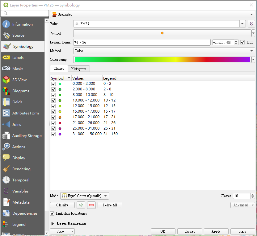Click sidebar scroll down arrow
257x236 pixels.
click(x=47, y=233)
